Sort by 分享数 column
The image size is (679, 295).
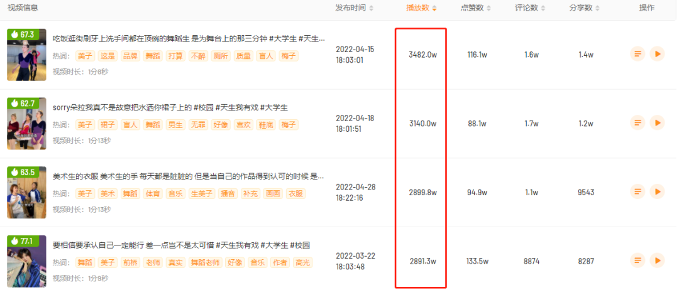click(x=585, y=8)
